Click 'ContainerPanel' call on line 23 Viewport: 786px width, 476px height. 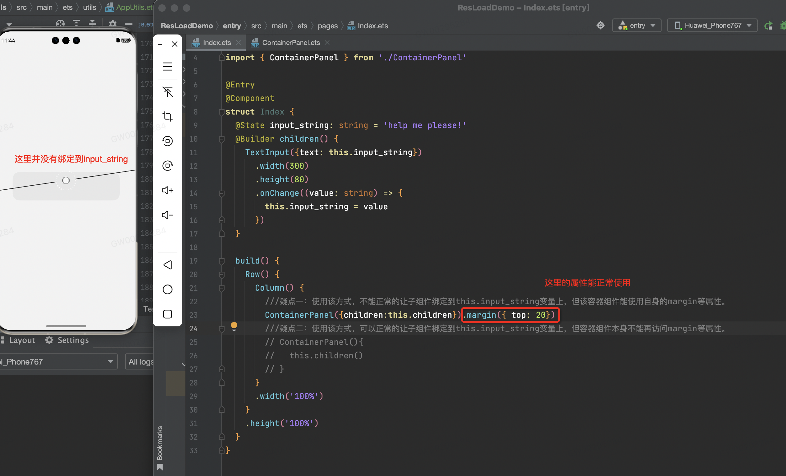click(x=299, y=315)
